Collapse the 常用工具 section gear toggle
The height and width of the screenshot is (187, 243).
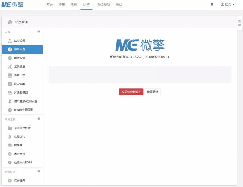point(39,119)
